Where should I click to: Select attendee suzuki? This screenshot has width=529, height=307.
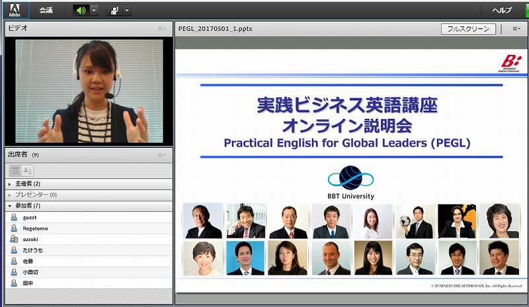89,239
